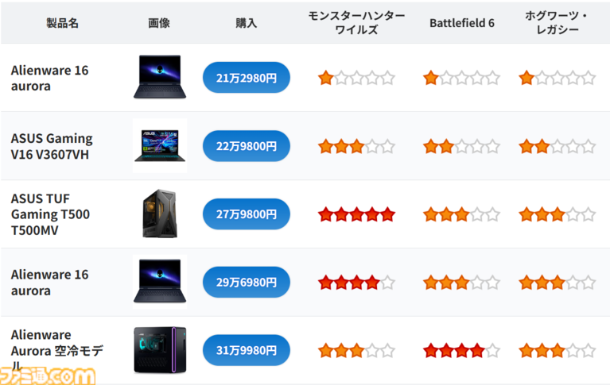Click the ホグワーツ・レガシー column header
610x385 pixels.
pos(557,23)
